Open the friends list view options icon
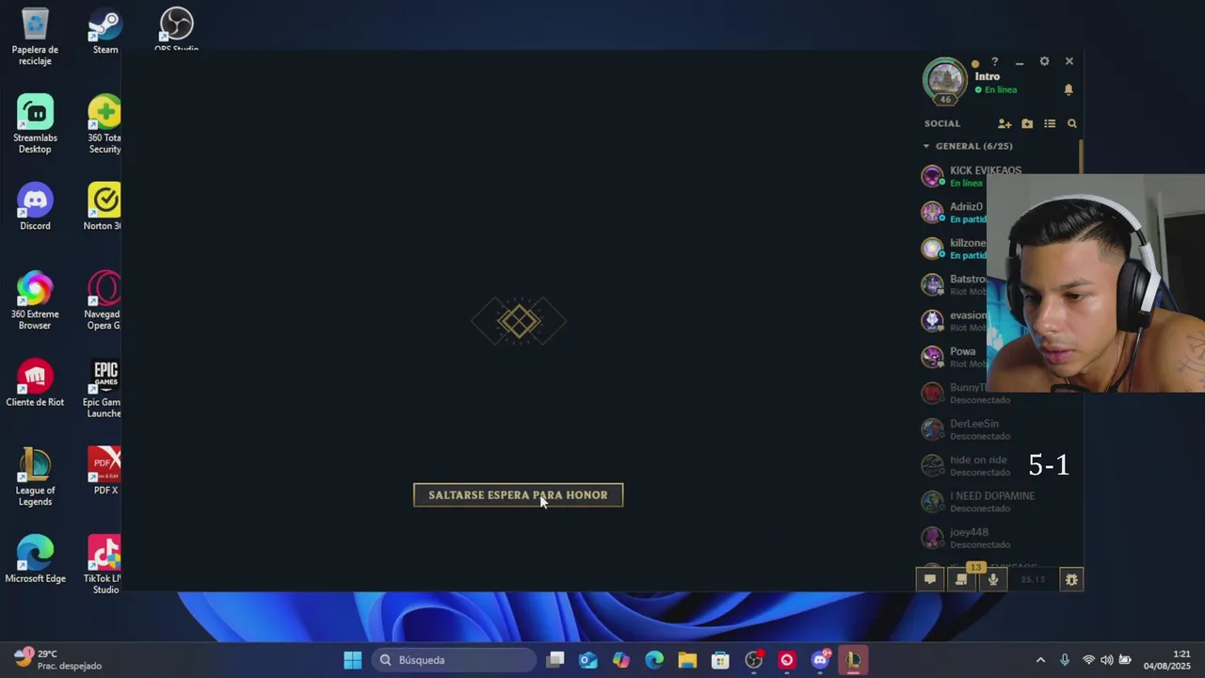 [x=1050, y=123]
